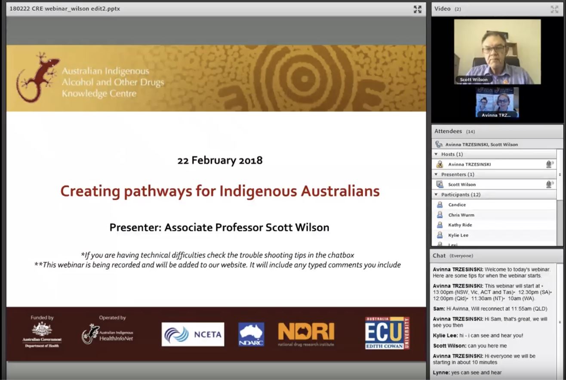Click Kathy Ride's participant icon
Viewport: 566px width, 380px height.
tap(440, 225)
